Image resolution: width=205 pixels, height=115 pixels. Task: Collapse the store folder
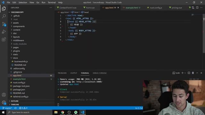click(x=15, y=58)
